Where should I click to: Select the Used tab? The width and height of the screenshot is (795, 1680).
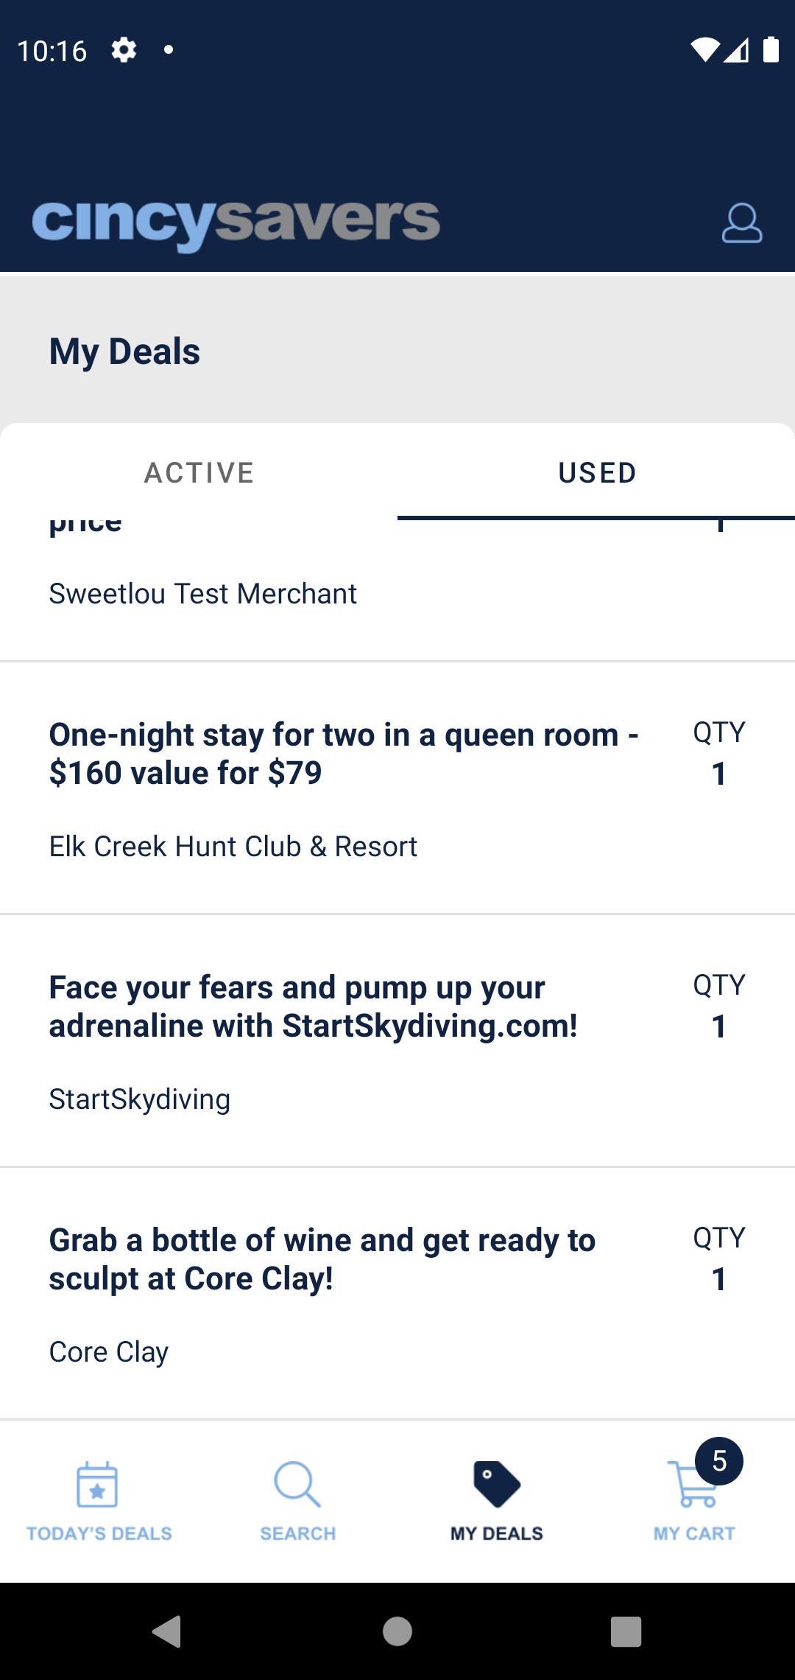(x=596, y=472)
